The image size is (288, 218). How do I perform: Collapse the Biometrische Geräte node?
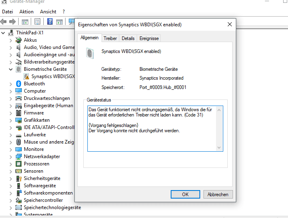[x=11, y=70]
